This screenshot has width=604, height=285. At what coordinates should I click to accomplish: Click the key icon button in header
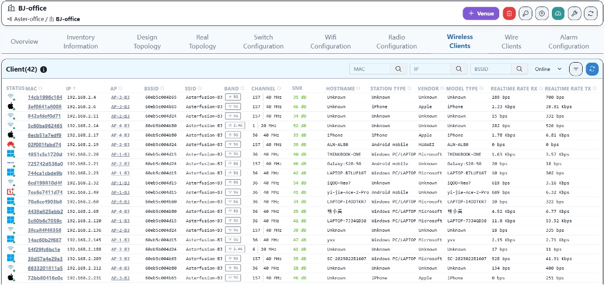coord(525,14)
